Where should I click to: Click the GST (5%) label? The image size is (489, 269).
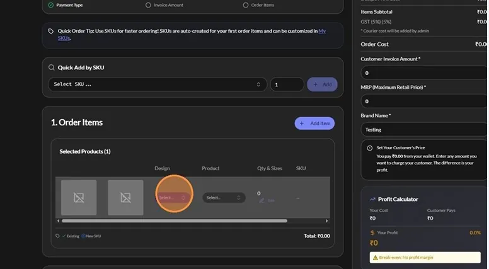(x=376, y=22)
